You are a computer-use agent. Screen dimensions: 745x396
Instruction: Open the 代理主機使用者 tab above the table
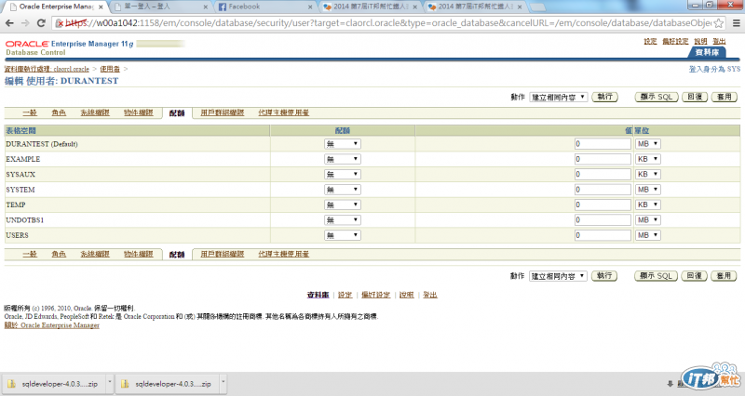(284, 112)
